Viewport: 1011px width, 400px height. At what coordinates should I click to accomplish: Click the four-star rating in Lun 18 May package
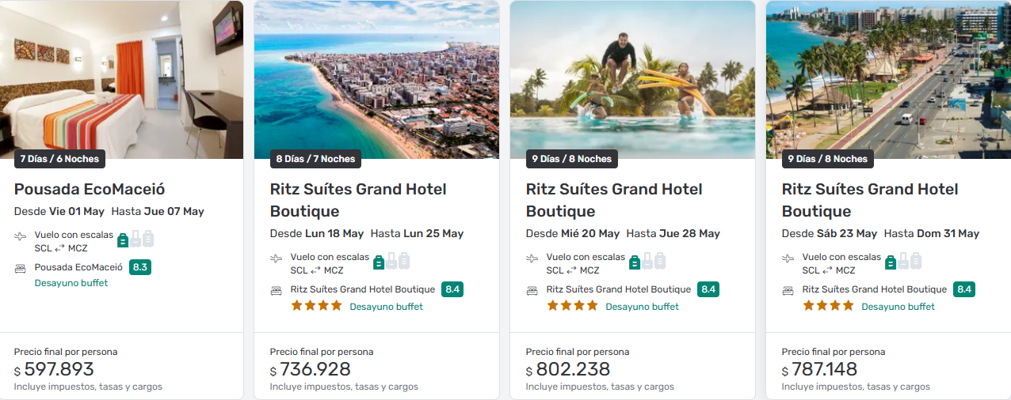click(x=316, y=306)
